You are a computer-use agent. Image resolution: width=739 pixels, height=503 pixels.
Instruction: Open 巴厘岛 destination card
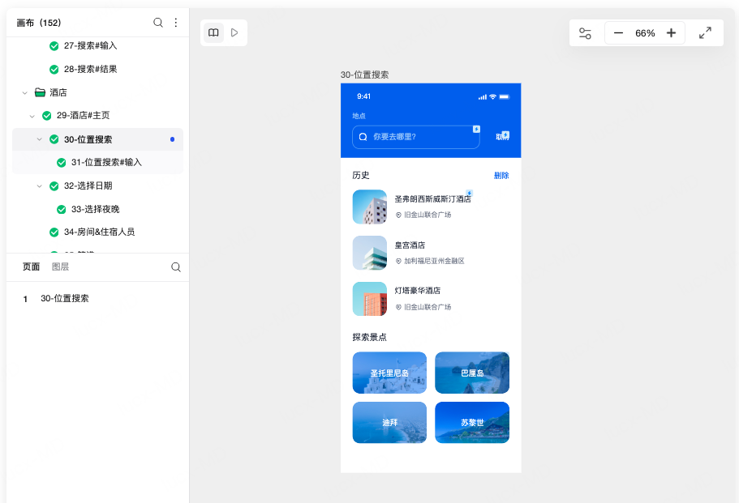coord(472,373)
